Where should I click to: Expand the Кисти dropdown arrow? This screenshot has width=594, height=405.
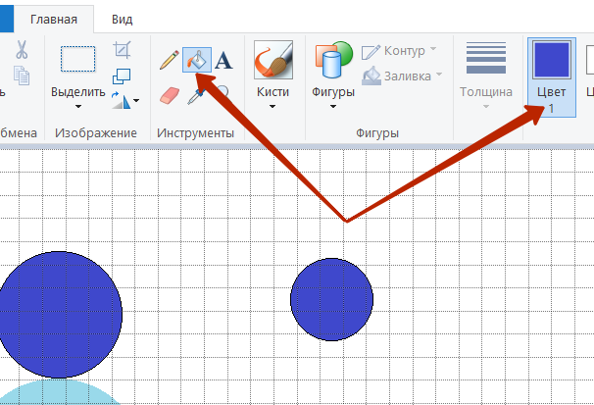pos(272,107)
